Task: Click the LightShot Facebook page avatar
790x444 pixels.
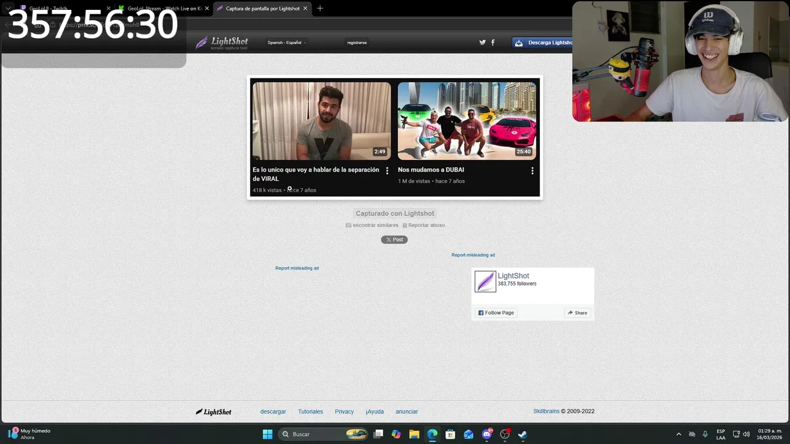Action: click(x=485, y=281)
